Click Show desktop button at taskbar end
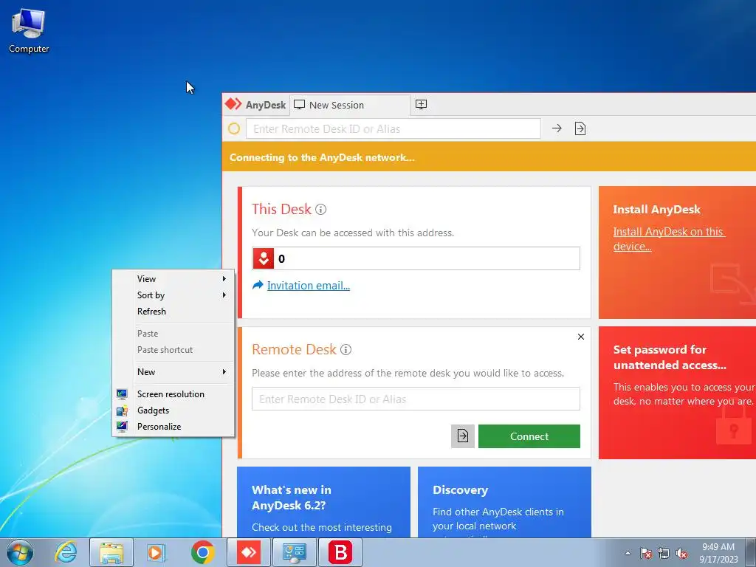 pyautogui.click(x=751, y=552)
